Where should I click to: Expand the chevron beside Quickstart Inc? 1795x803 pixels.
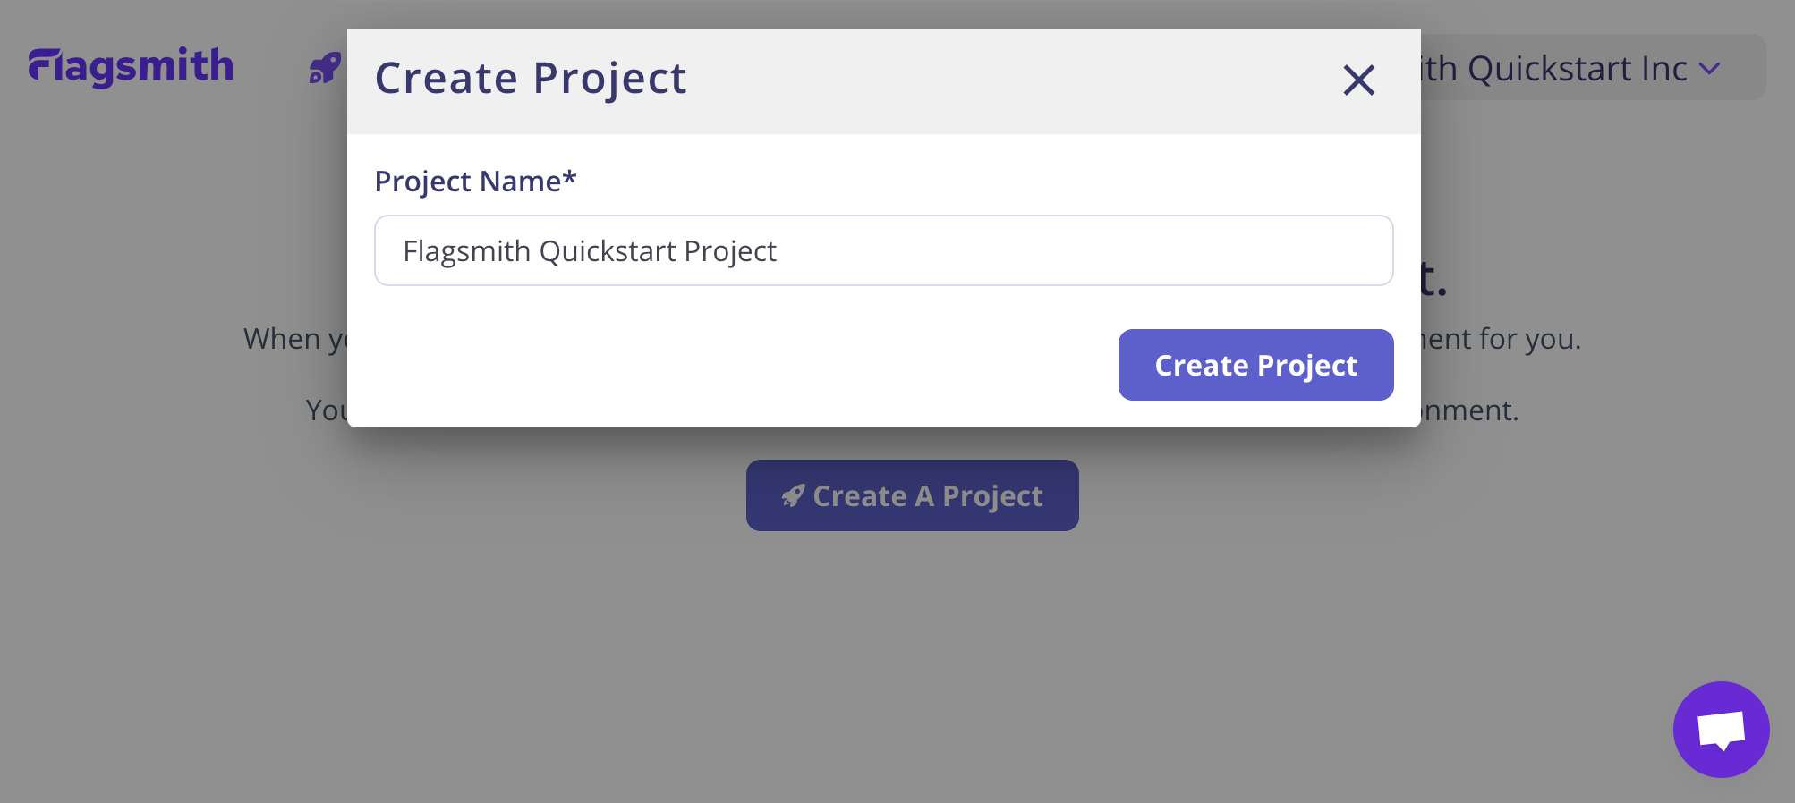point(1709,69)
